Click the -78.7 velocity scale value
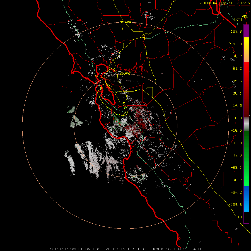 click(236, 180)
